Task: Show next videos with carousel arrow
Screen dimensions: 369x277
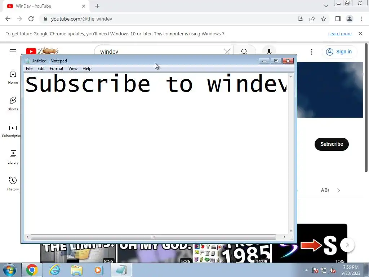Action: click(347, 245)
